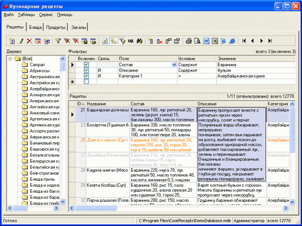Click the recipes grid vertical scrollbar down arrow
The width and height of the screenshot is (302, 226).
coord(292,202)
